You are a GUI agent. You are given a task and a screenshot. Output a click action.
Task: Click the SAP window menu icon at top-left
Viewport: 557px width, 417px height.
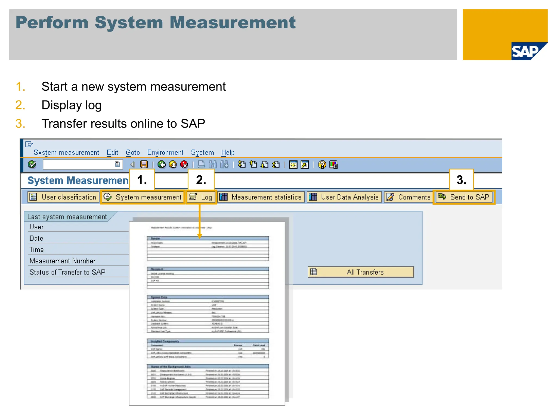29,144
